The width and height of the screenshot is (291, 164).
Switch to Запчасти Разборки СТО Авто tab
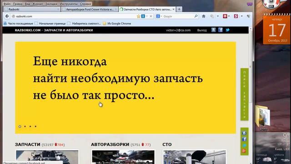pos(147,9)
